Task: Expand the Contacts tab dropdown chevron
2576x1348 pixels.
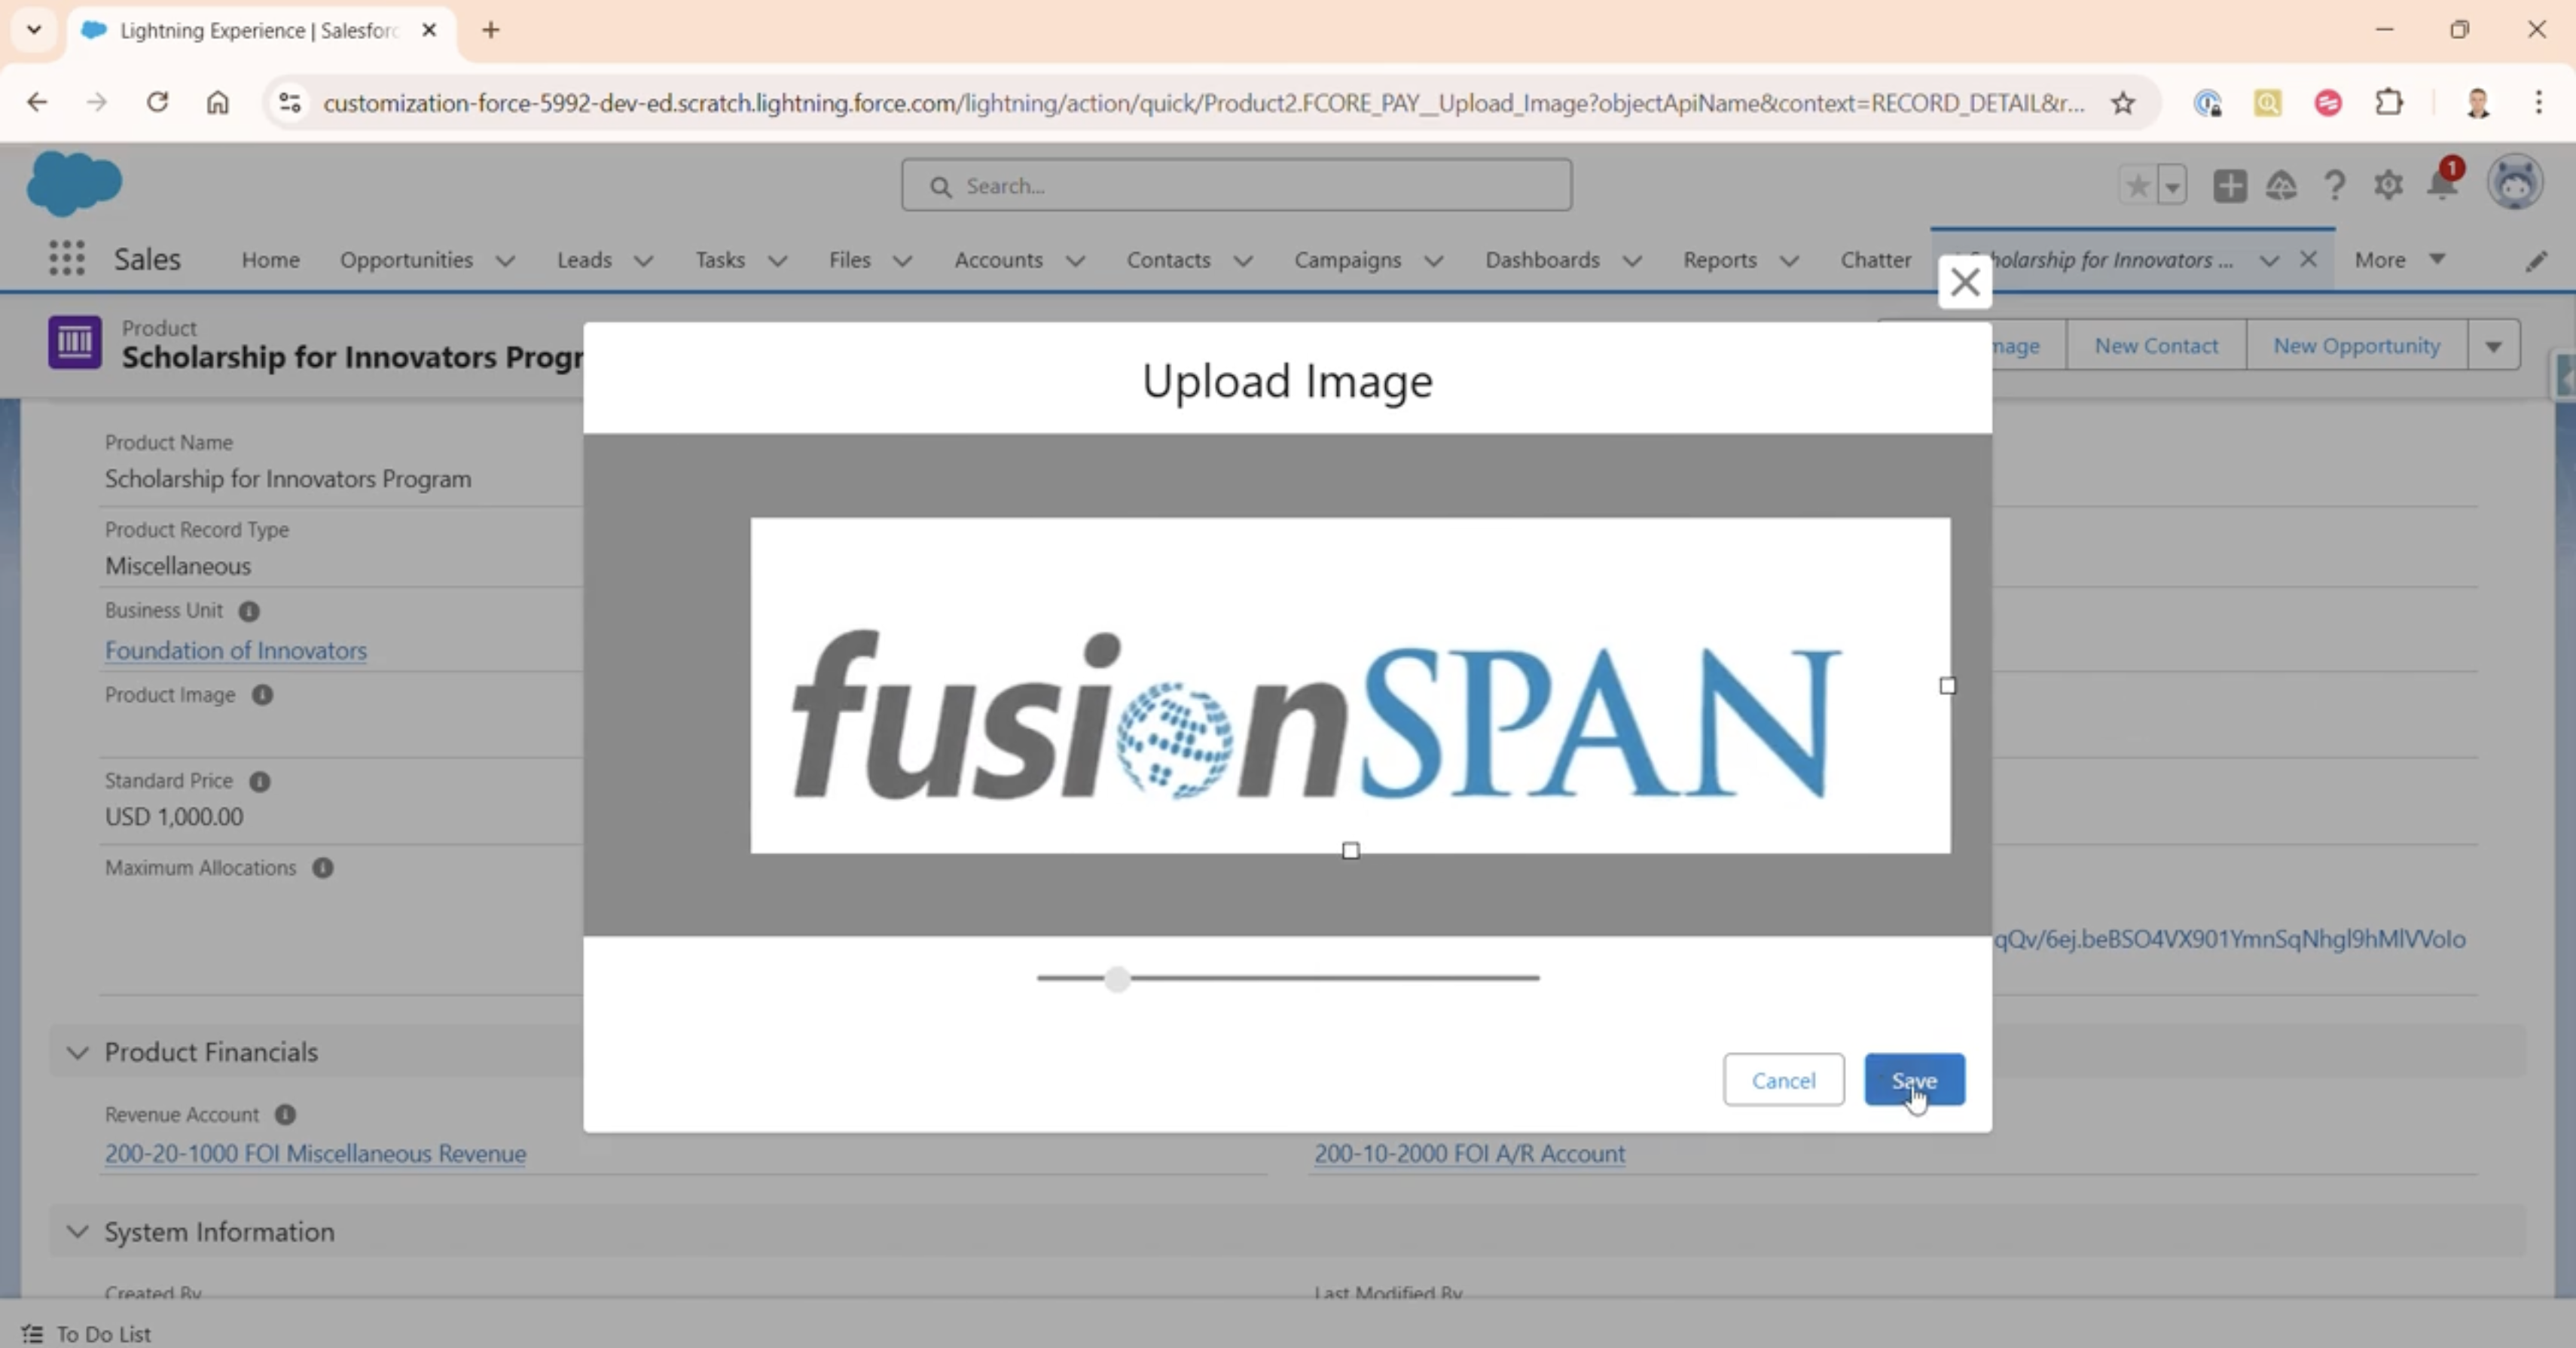Action: [1243, 261]
